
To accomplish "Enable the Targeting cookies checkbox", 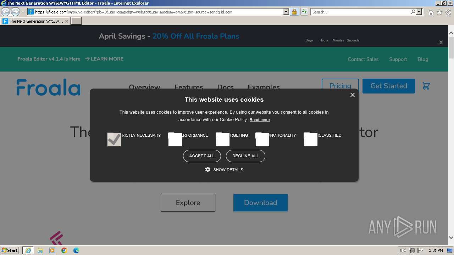I will 223,140.
